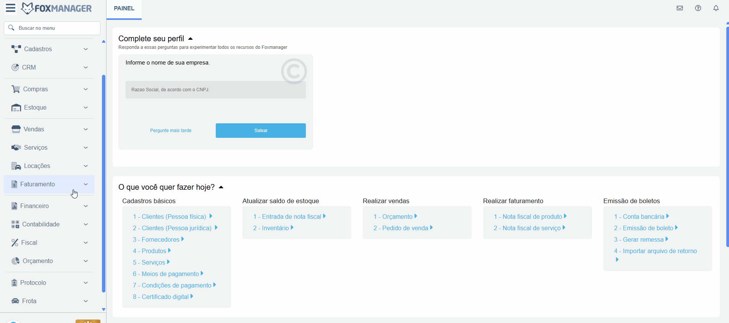Expand the Cadastros menu chevron

(86, 49)
